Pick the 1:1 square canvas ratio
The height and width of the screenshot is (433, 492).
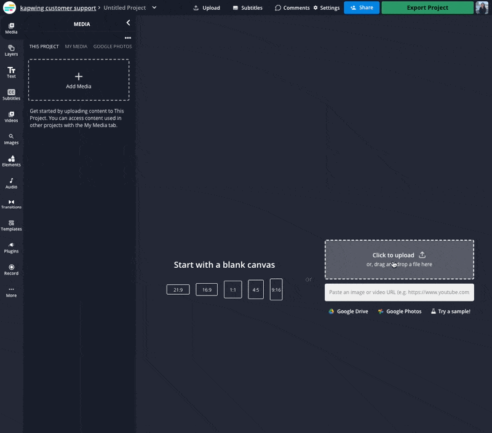point(233,289)
